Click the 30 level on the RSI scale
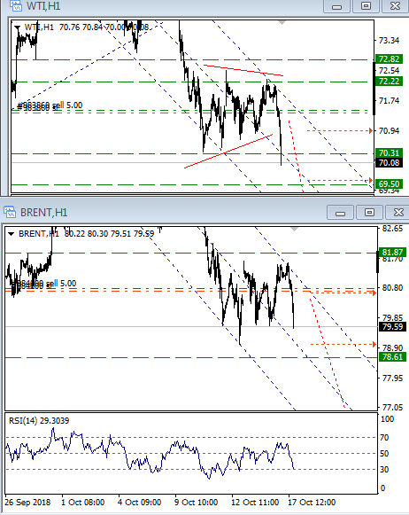Viewport: 409px width, 515px height. (384, 469)
